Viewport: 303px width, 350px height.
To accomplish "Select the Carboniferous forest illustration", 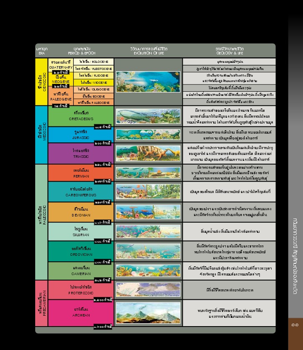I will [x=148, y=191].
